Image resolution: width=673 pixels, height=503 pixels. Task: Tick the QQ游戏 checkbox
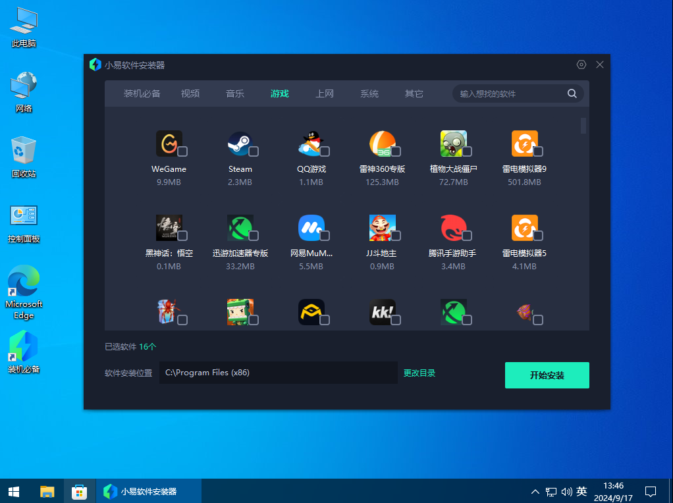(325, 151)
